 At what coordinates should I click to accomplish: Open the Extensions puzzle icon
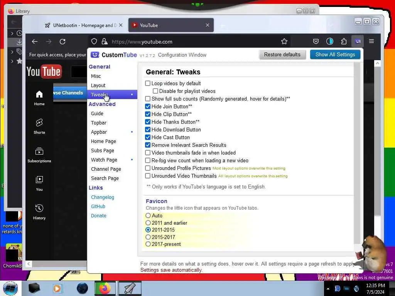tap(344, 41)
